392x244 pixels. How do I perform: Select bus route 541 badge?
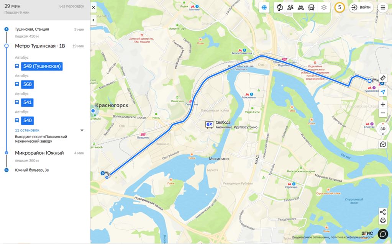tap(27, 103)
